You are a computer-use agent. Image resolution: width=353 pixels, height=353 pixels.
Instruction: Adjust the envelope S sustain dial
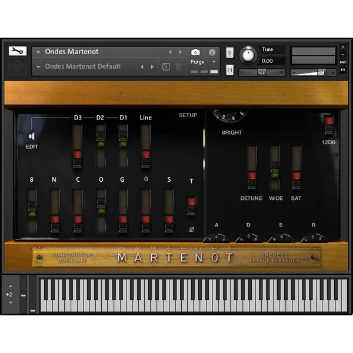point(281,238)
